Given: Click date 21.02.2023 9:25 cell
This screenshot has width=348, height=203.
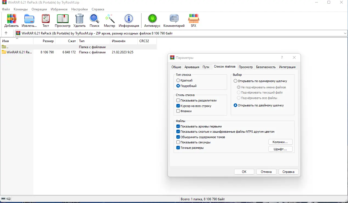Looking at the screenshot, I should 123,52.
